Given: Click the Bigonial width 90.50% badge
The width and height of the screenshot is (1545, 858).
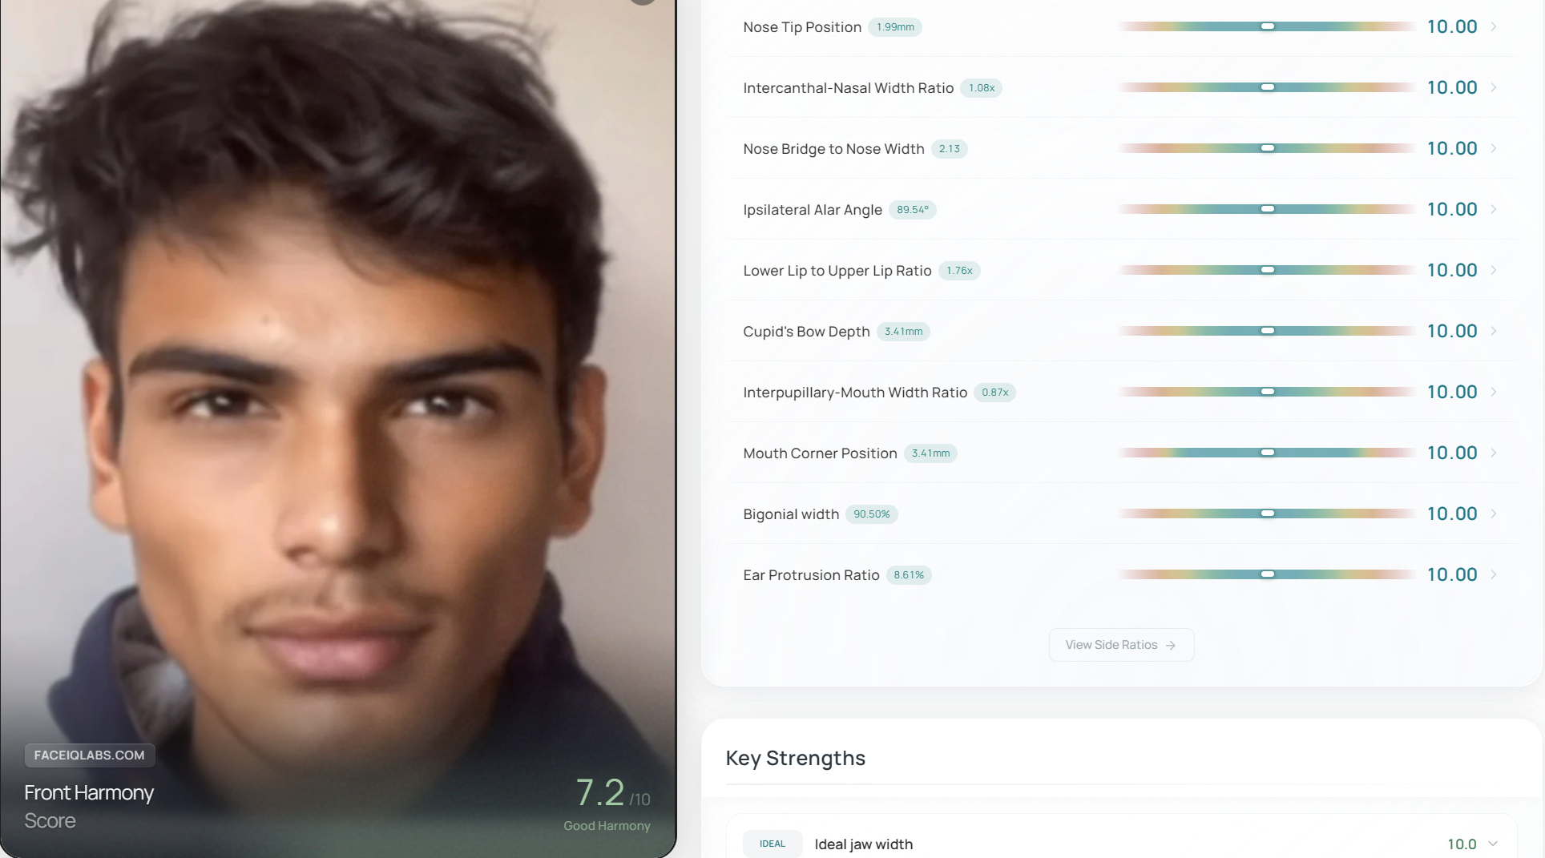Looking at the screenshot, I should tap(872, 514).
